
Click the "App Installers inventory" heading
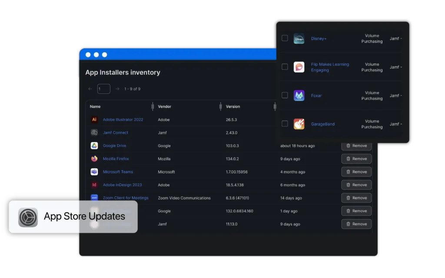(123, 73)
